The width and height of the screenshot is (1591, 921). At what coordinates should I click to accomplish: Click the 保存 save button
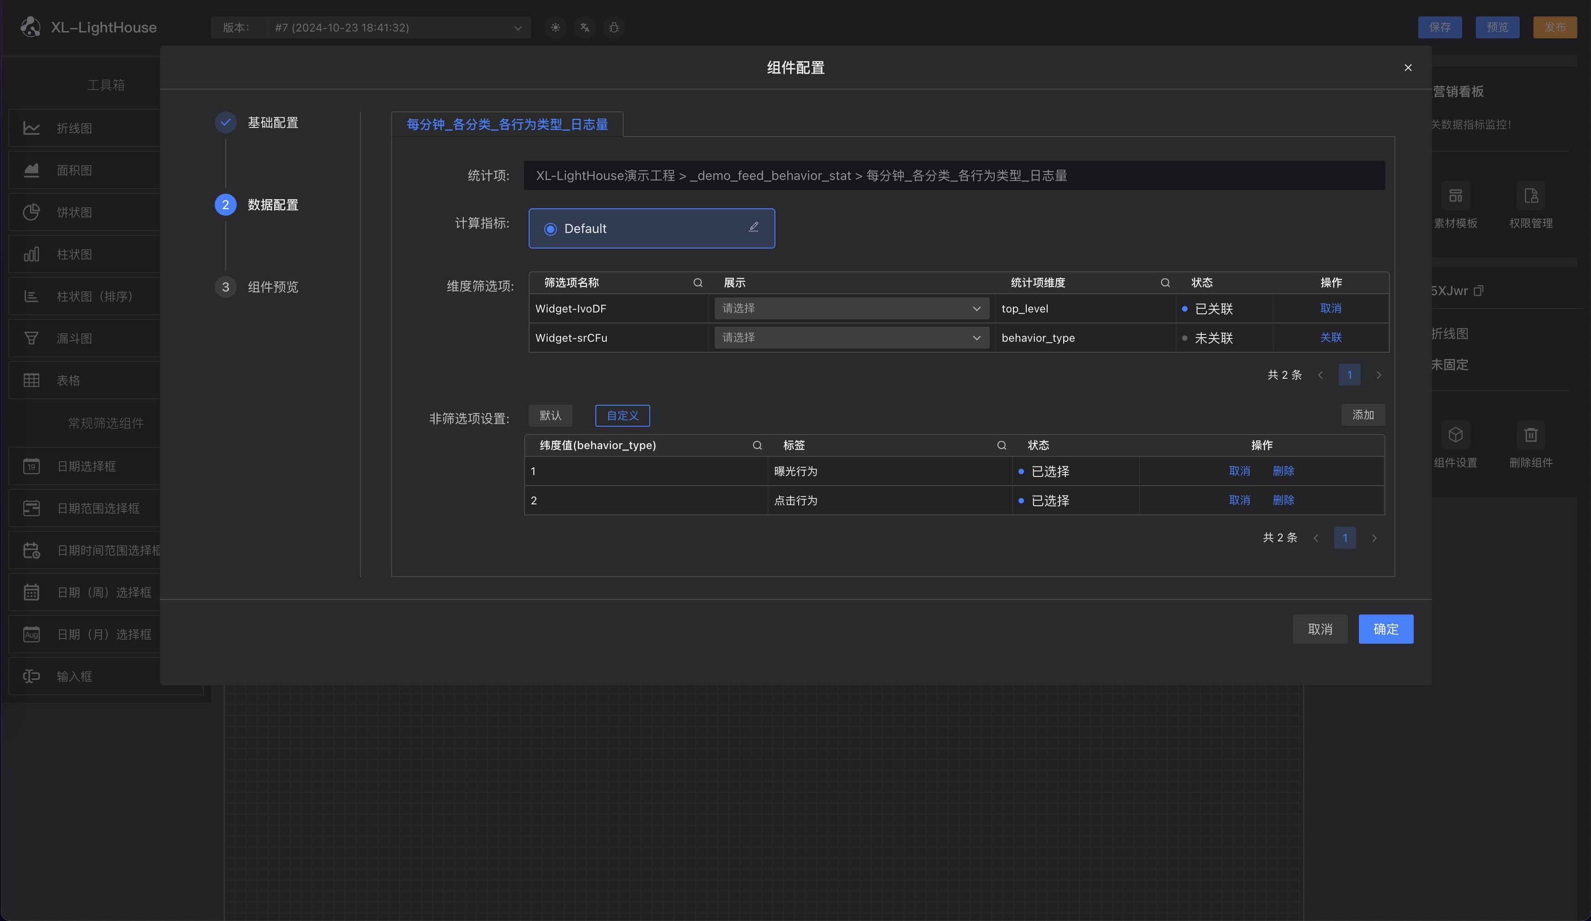pyautogui.click(x=1439, y=27)
